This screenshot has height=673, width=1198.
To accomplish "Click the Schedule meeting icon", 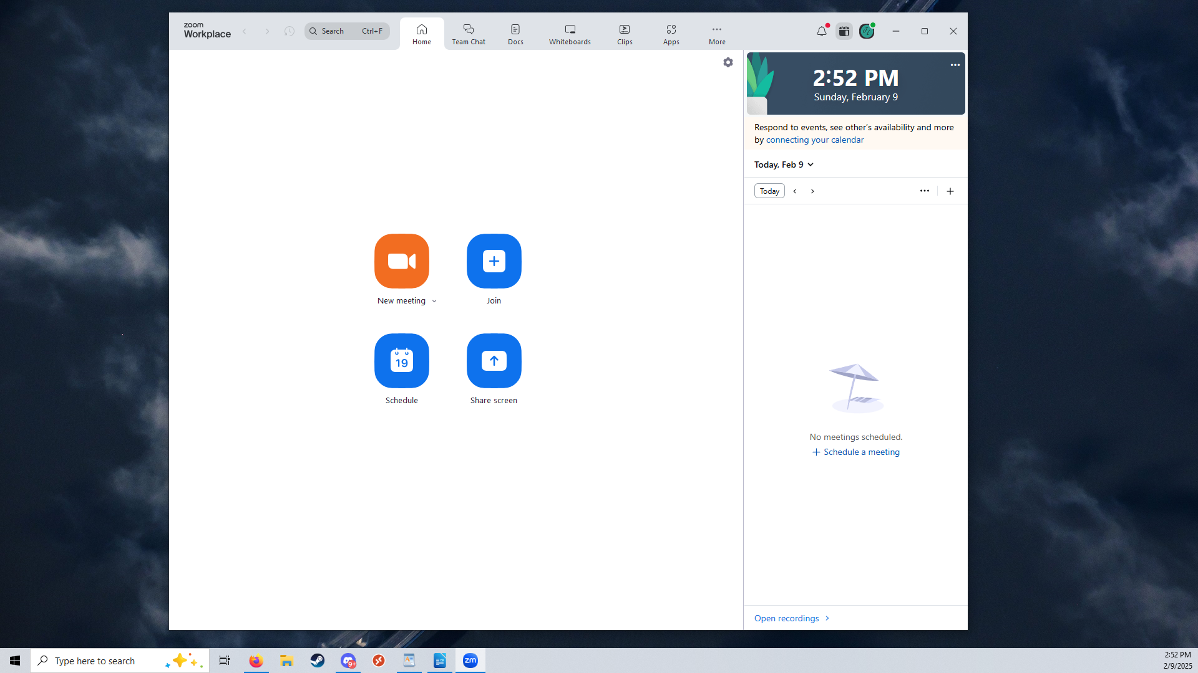I will [402, 361].
